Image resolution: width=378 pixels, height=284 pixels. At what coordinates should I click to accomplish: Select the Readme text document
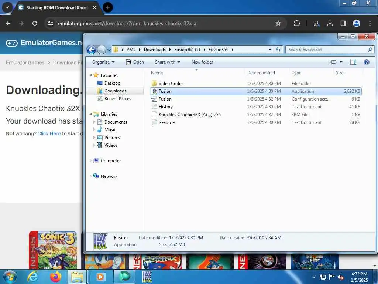click(166, 122)
